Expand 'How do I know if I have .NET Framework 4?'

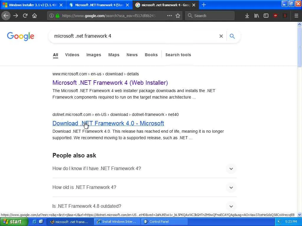[145, 169]
